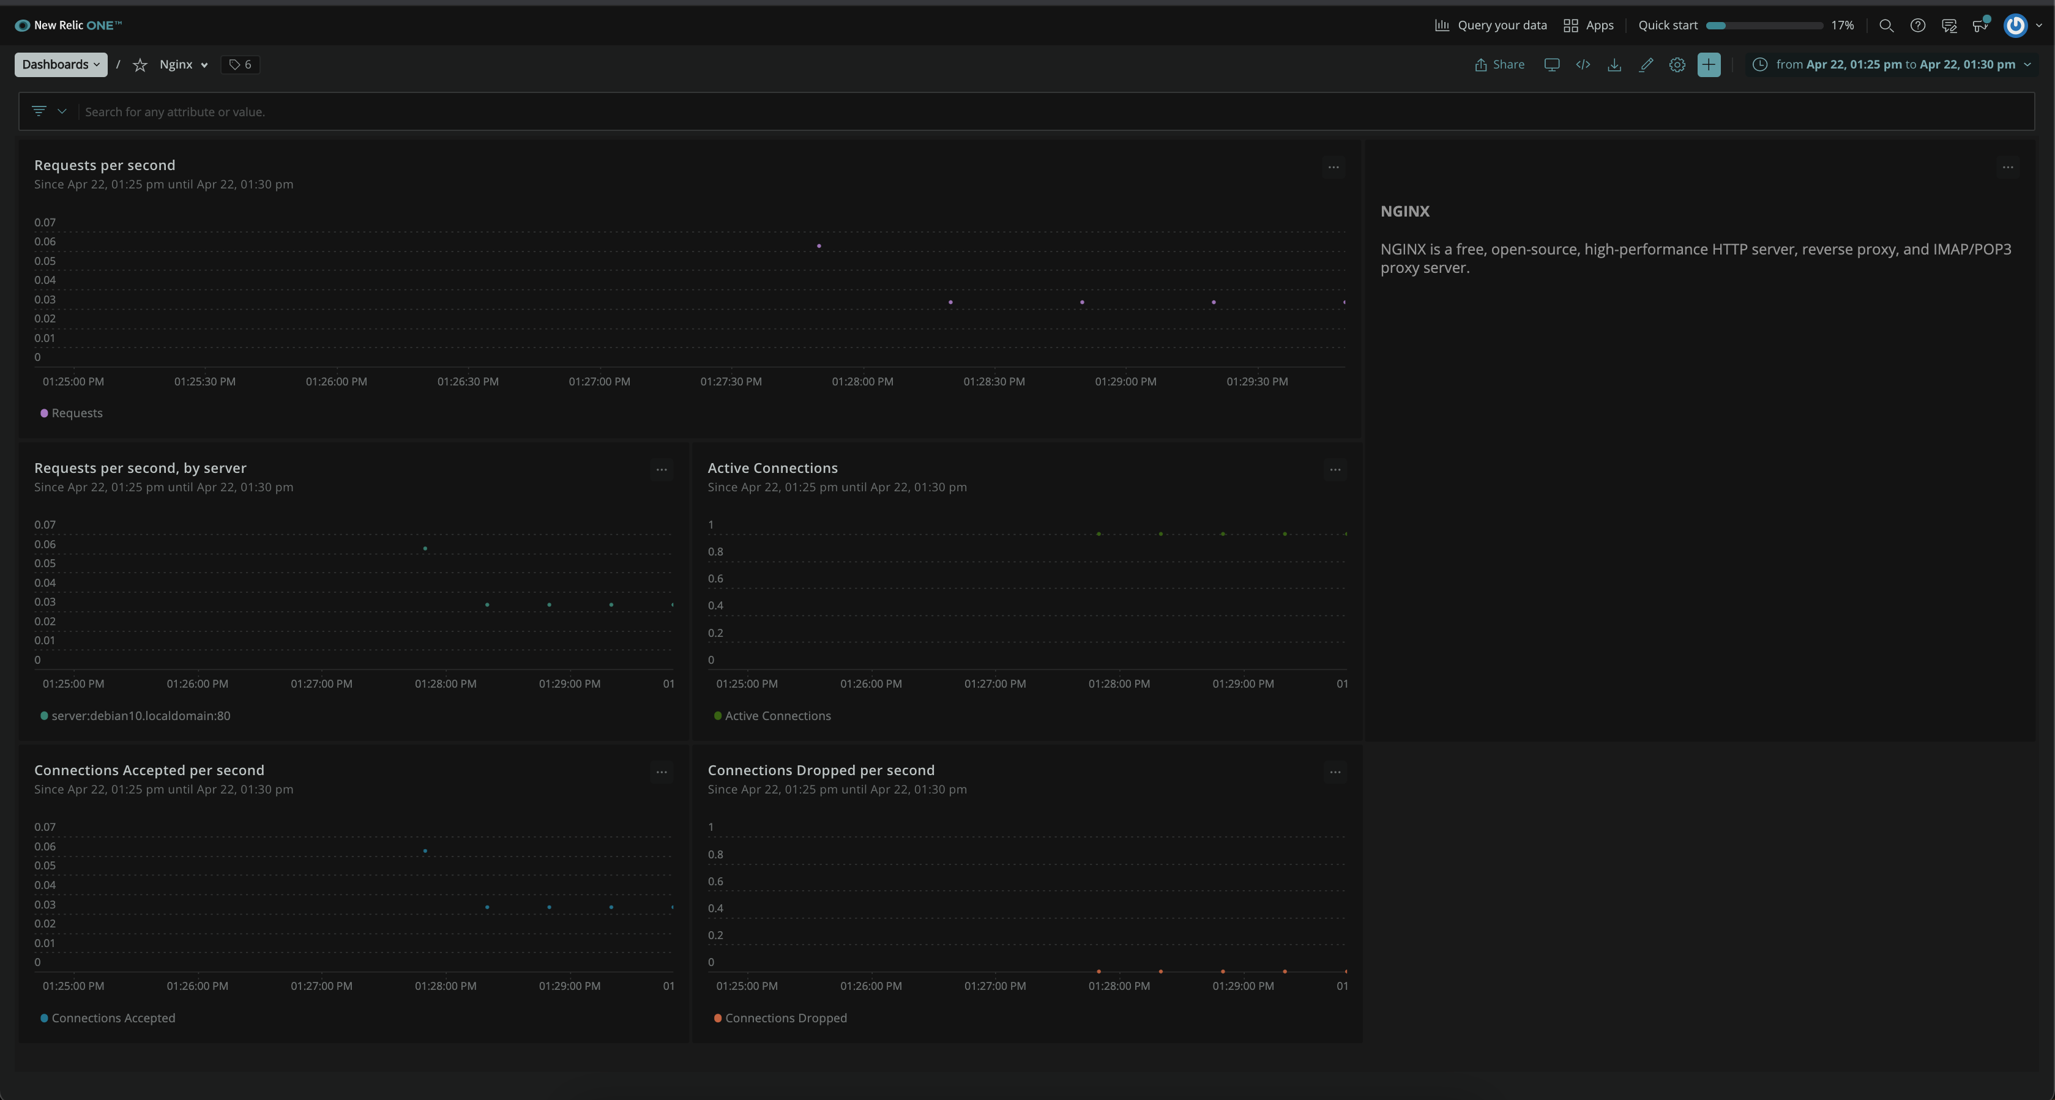
Task: Open the search magnifier icon in header
Action: 1886,26
